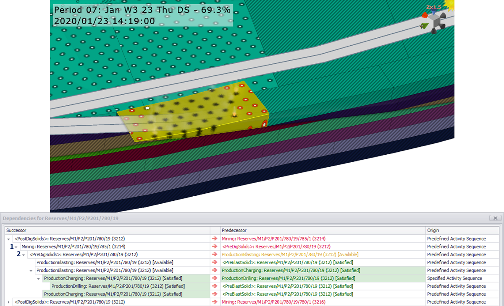Collapse the Mining 785/1 (3214) tree node
This screenshot has width=504, height=306.
16,247
